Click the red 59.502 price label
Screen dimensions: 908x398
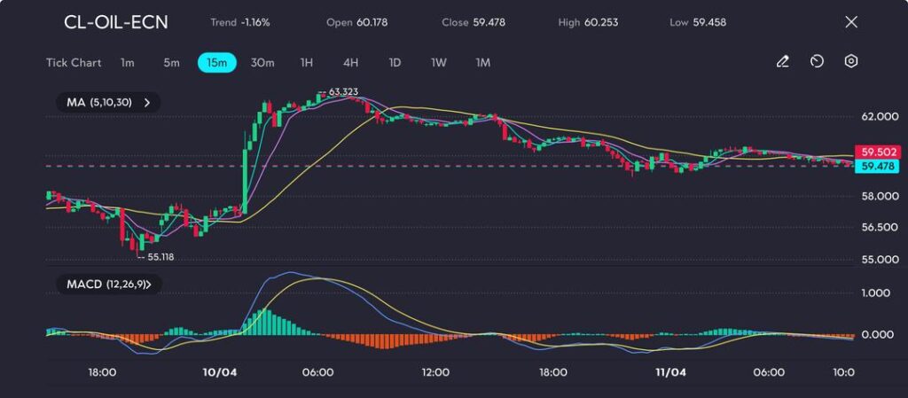(x=872, y=152)
